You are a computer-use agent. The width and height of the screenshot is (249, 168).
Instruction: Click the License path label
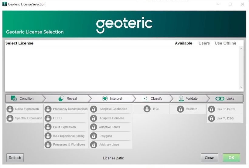113,158
